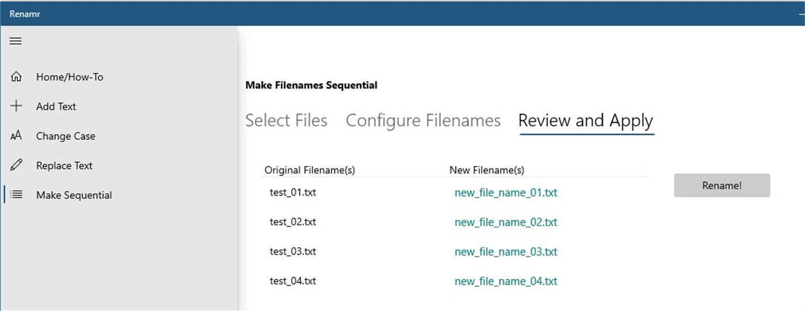Image resolution: width=805 pixels, height=311 pixels.
Task: Click new filename new_file_name_02.txt
Action: pyautogui.click(x=506, y=222)
